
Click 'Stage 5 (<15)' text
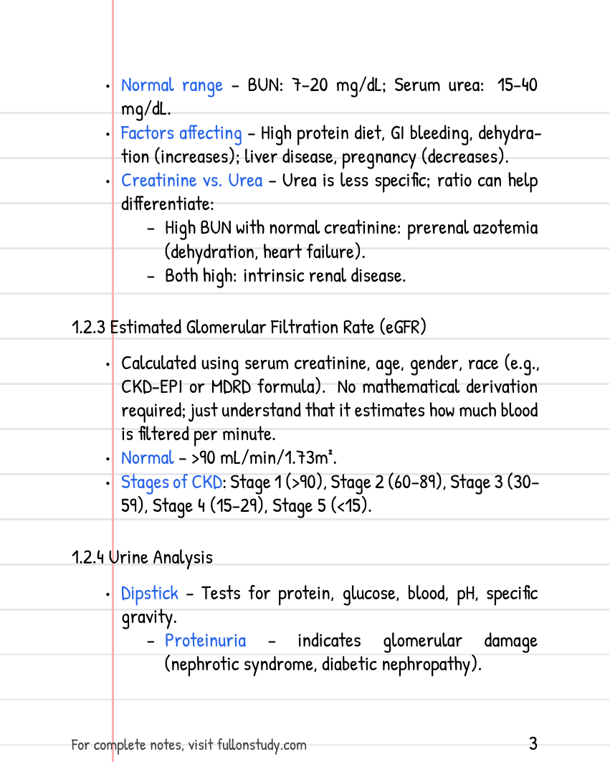click(321, 506)
